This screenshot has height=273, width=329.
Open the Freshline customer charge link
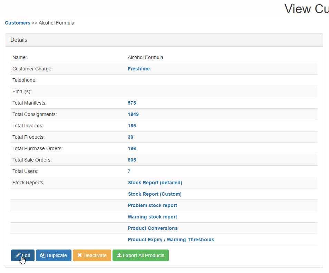click(138, 69)
